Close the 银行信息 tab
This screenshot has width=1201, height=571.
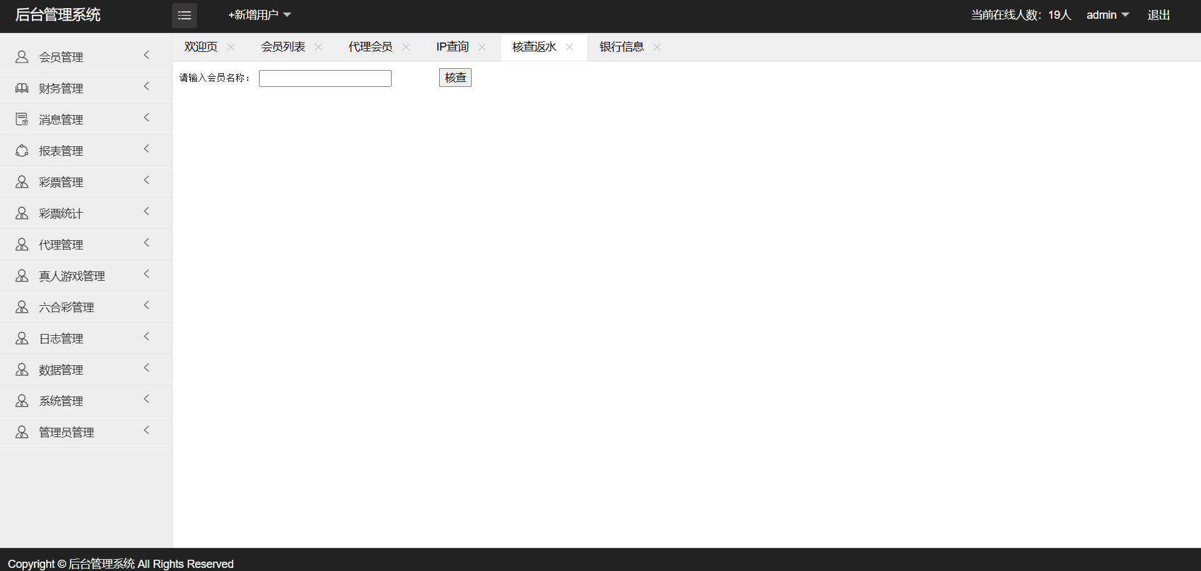657,47
